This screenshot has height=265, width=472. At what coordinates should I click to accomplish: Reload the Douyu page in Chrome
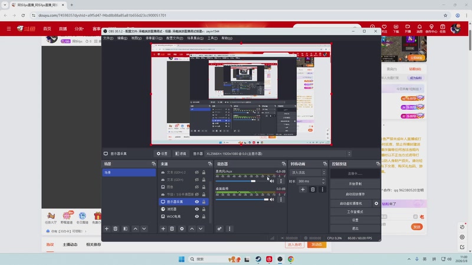(x=23, y=15)
